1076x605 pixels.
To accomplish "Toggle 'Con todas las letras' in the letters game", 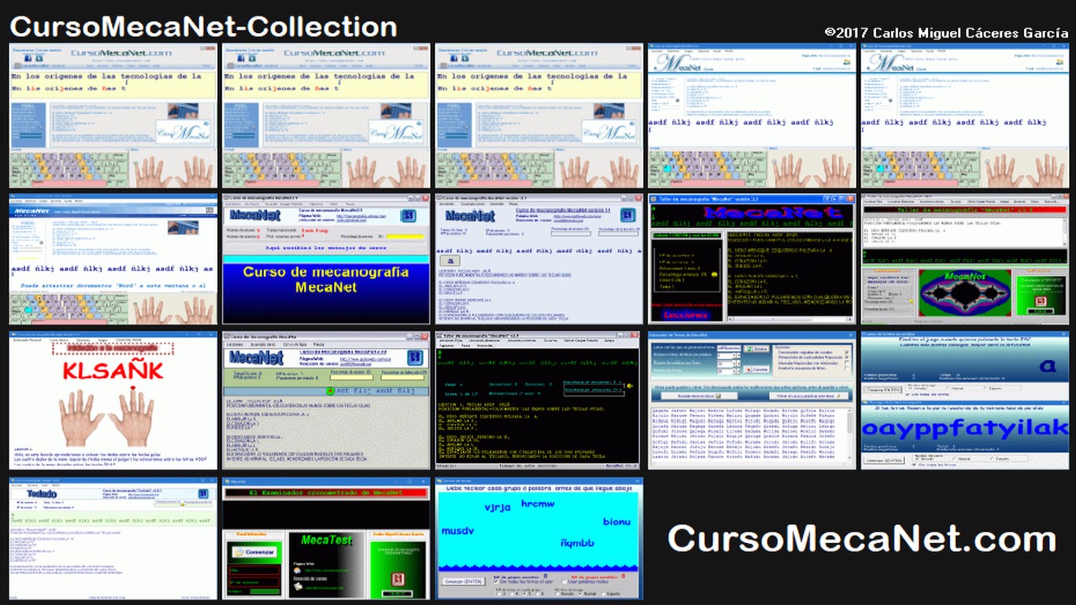I will tap(907, 395).
